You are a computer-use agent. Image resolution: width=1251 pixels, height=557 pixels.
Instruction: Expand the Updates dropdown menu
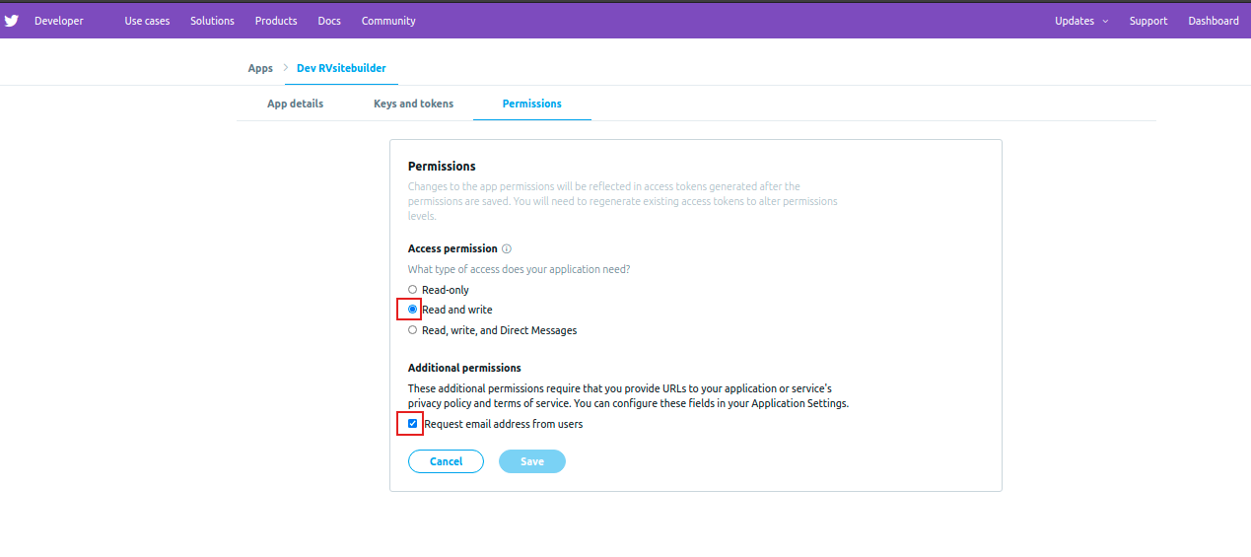[1081, 21]
